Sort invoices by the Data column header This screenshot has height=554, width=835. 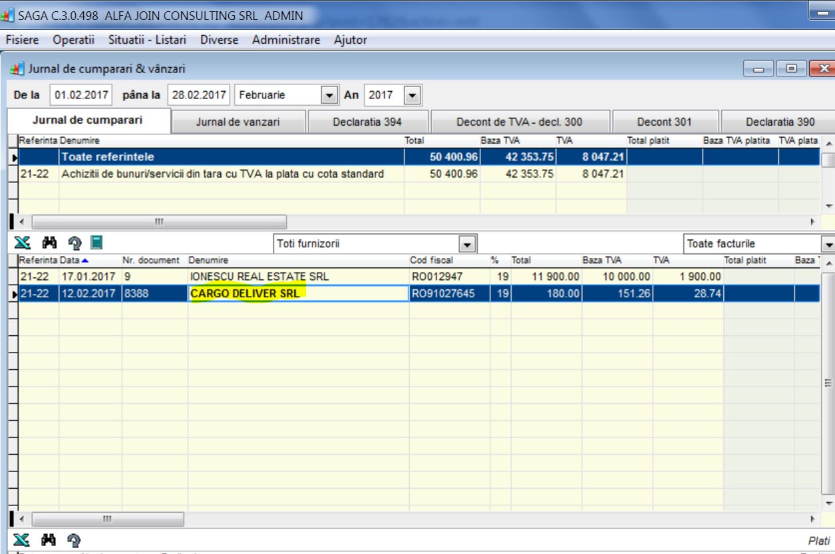(90, 259)
